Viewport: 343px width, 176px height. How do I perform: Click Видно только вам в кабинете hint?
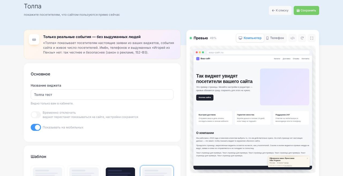tap(52, 104)
